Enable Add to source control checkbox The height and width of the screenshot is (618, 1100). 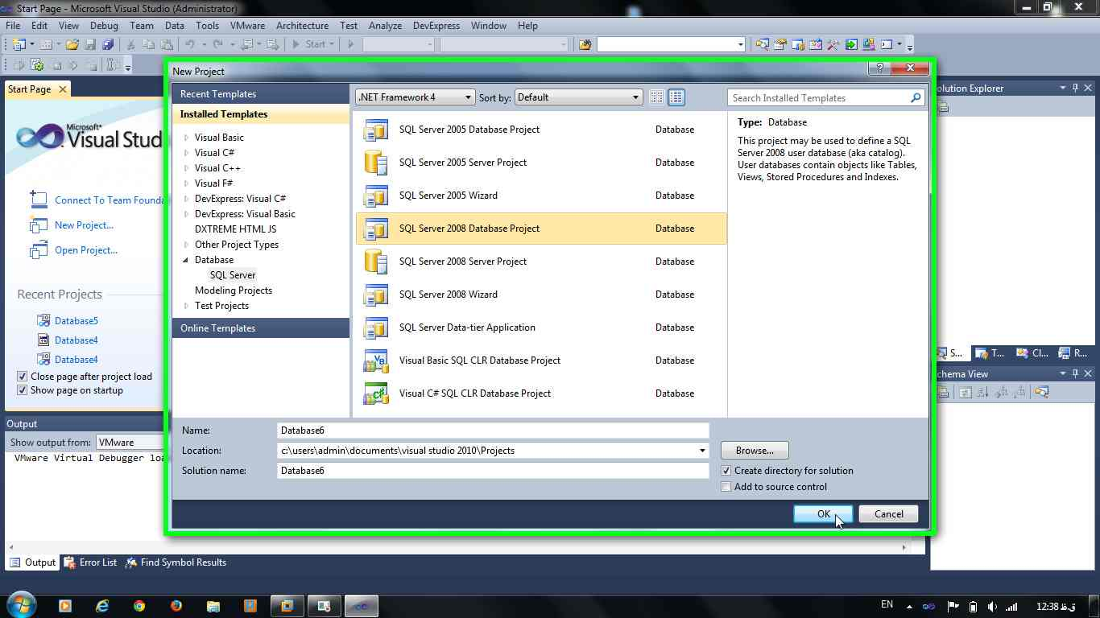[x=726, y=487]
